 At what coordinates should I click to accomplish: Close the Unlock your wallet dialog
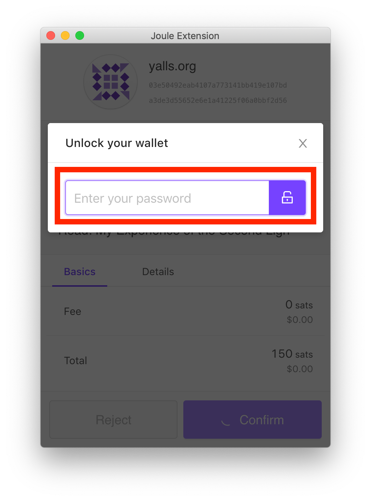click(x=303, y=143)
